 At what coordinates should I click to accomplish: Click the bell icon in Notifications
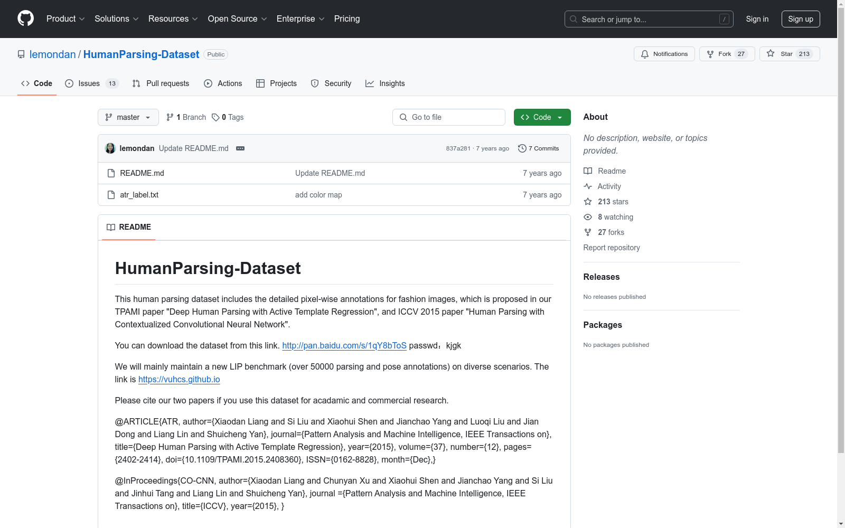(x=645, y=54)
